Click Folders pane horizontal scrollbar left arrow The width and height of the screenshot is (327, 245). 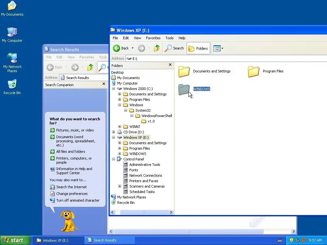point(113,212)
